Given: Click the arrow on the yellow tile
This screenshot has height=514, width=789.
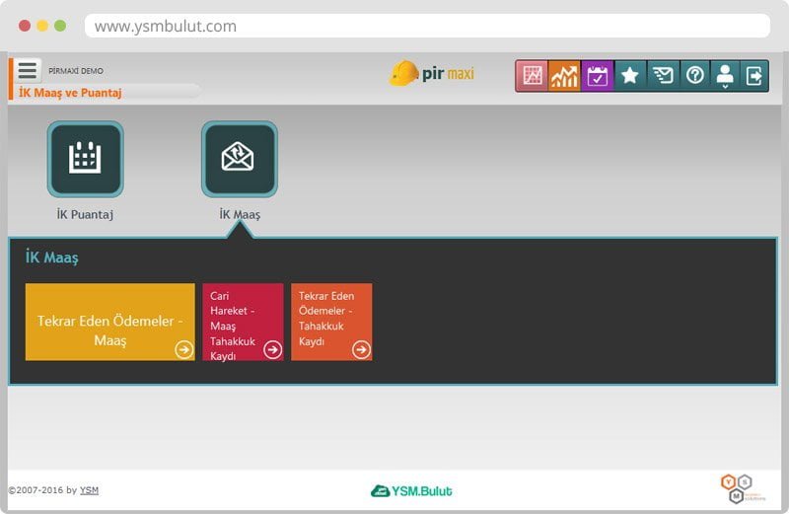Looking at the screenshot, I should pyautogui.click(x=183, y=349).
